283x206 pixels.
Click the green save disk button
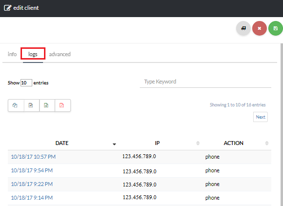click(275, 28)
